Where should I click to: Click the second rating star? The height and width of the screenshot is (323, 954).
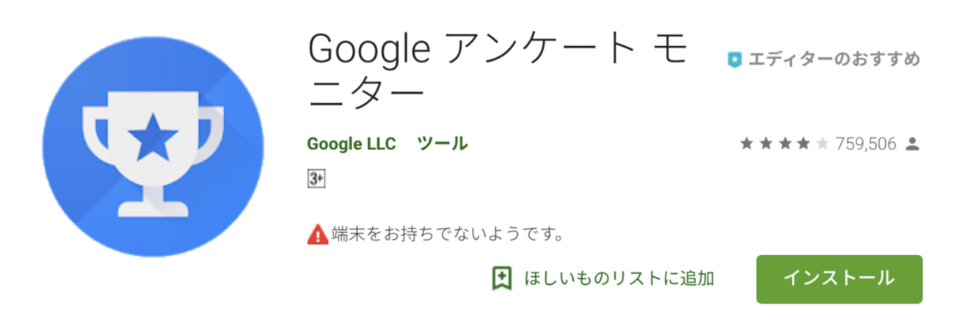766,144
